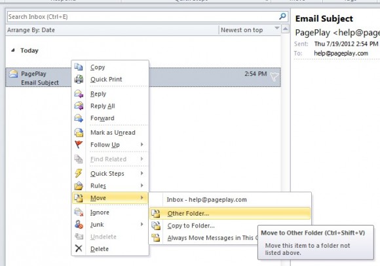Image resolution: width=380 pixels, height=266 pixels.
Task: Select Ignore from the context menu
Action: coord(110,212)
